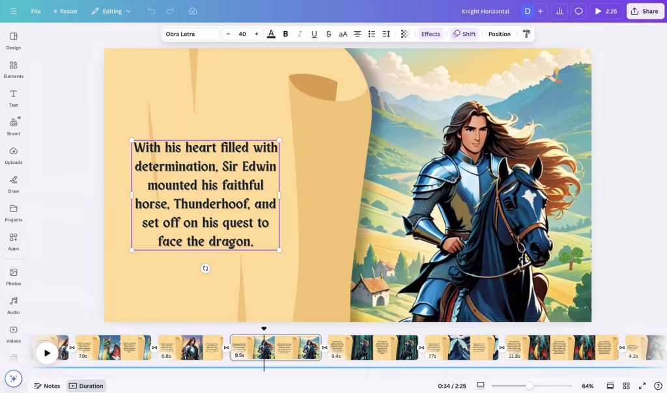This screenshot has height=393, width=667.
Task: Open the Notes panel
Action: [x=47, y=386]
